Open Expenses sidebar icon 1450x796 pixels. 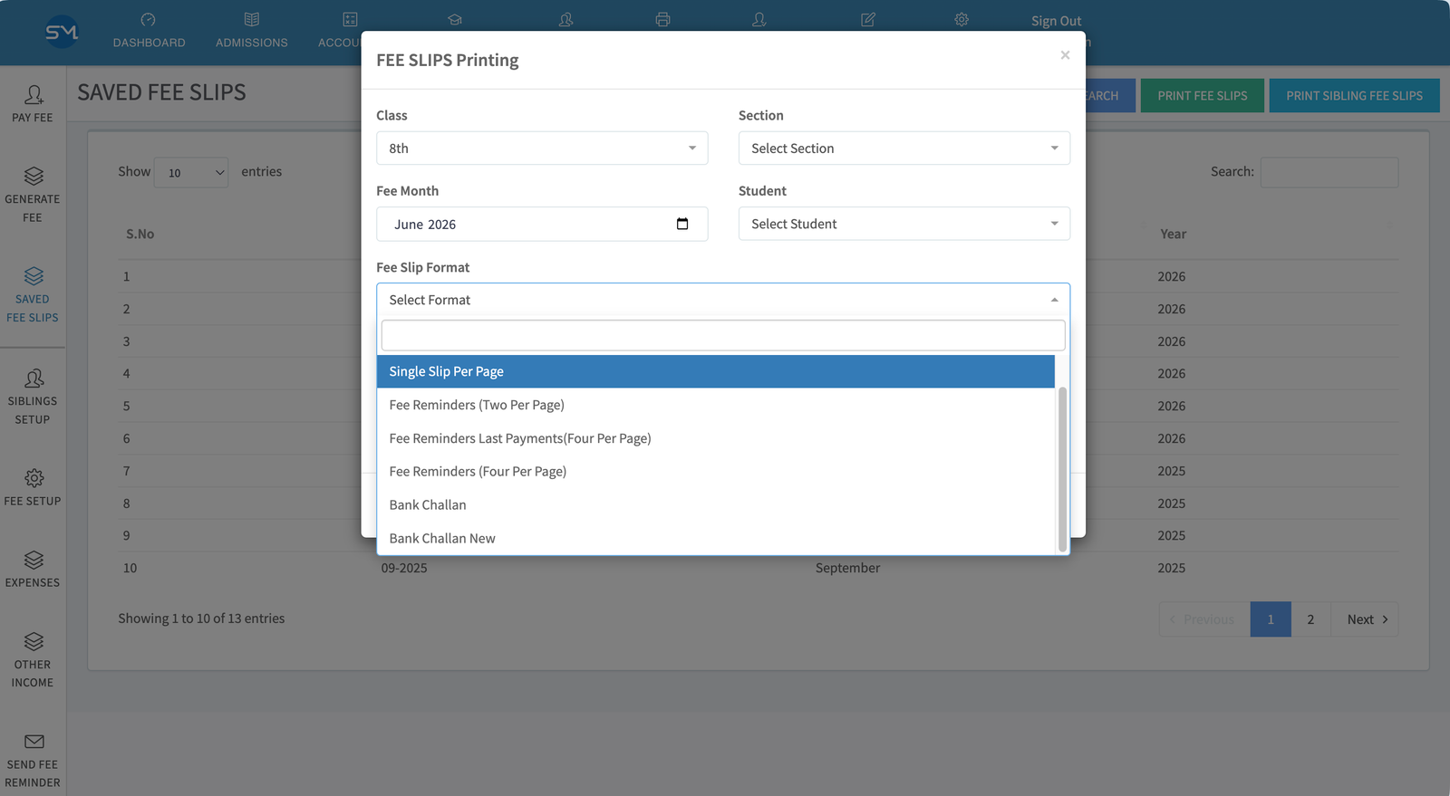[x=34, y=560]
